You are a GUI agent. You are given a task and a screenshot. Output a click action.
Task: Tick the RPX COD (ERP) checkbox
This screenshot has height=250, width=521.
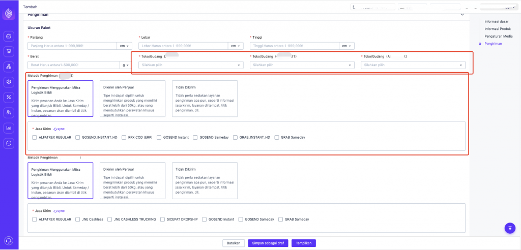[124, 137]
